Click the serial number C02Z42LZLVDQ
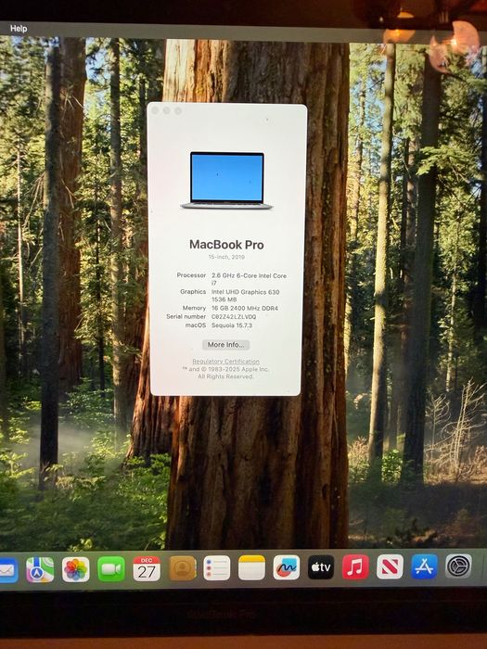The width and height of the screenshot is (487, 649). point(234,317)
